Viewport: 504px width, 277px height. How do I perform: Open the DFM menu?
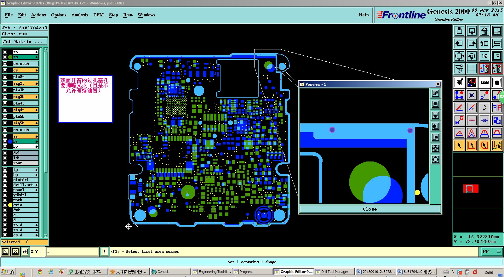click(99, 15)
